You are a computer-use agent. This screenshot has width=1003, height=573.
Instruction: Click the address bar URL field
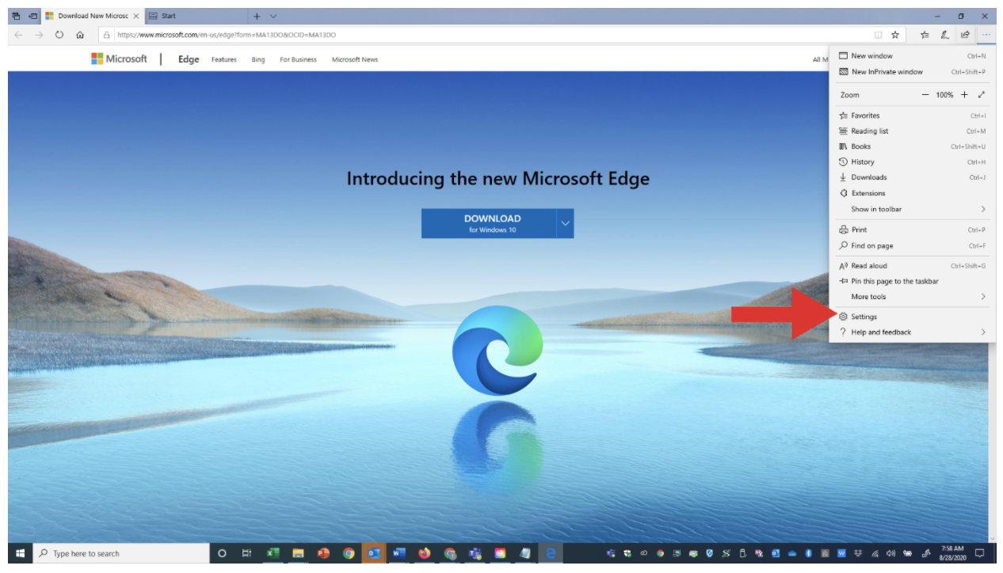click(x=475, y=35)
